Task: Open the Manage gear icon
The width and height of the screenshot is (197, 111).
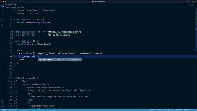Action: pos(2,106)
